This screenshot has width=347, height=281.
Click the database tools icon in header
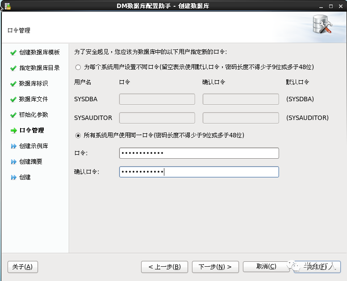322,25
